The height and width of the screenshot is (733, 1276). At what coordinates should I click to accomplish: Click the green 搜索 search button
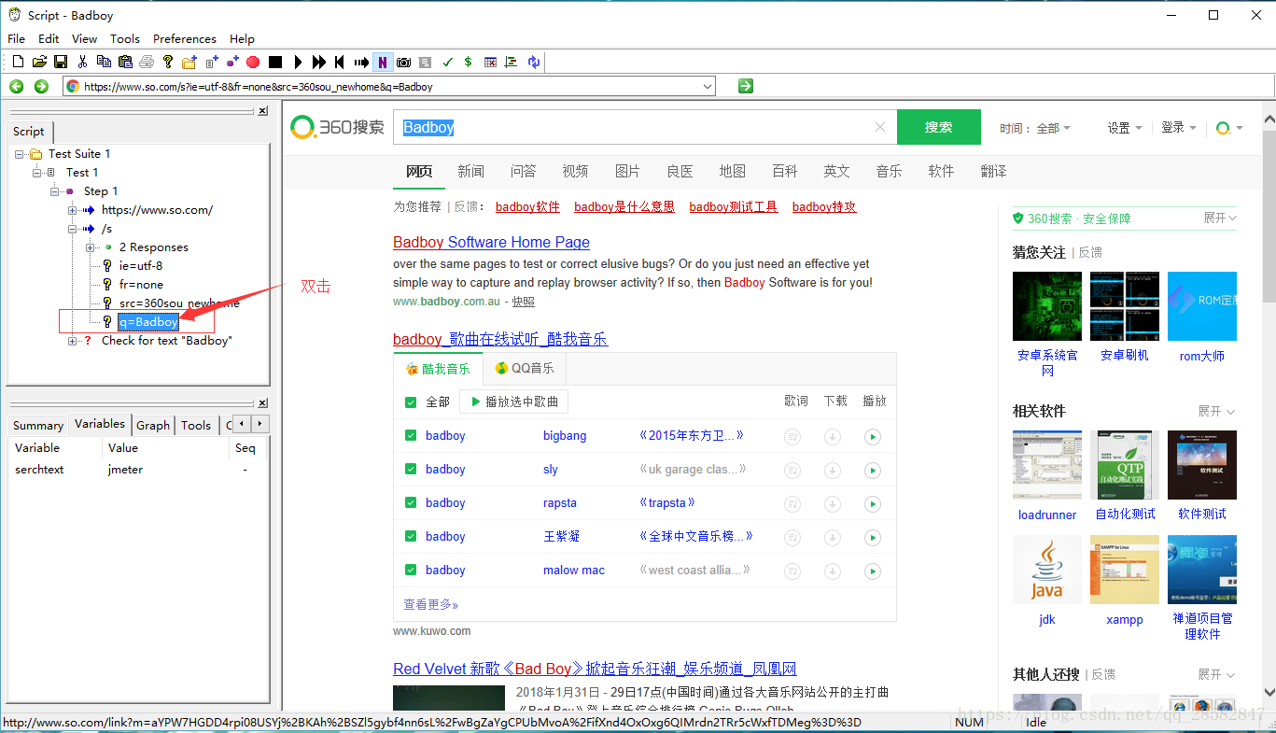click(x=939, y=127)
